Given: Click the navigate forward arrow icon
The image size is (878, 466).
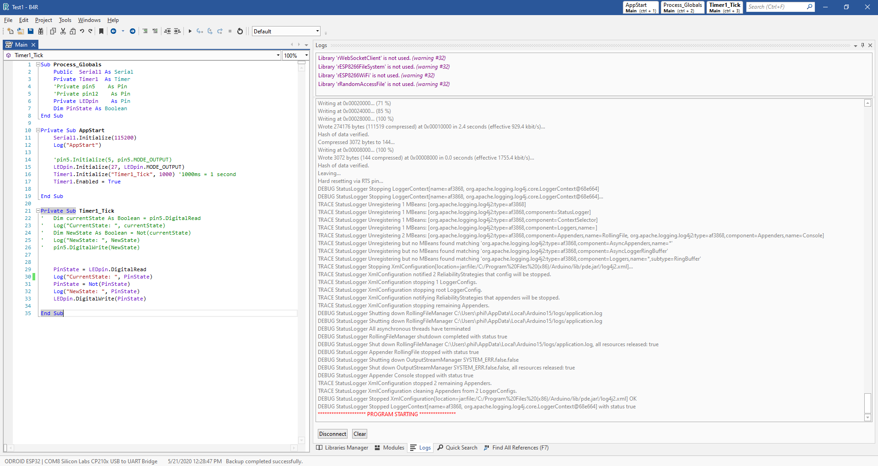Looking at the screenshot, I should 133,31.
